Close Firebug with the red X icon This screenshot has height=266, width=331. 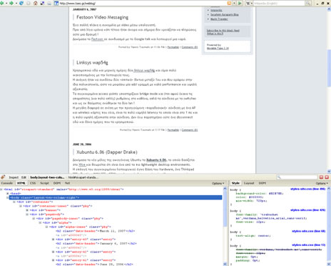click(327, 177)
